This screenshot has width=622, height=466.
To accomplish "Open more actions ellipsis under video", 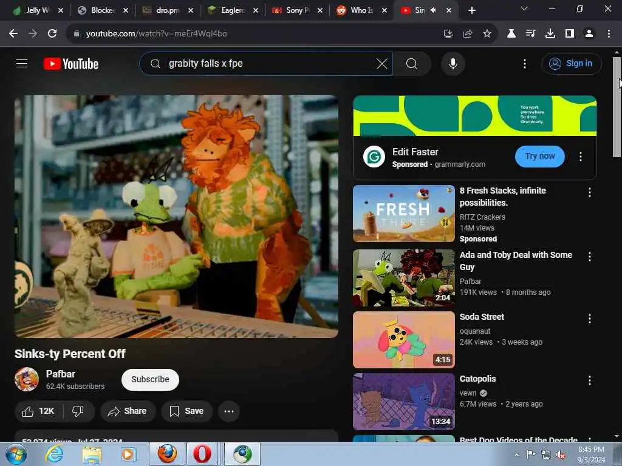I will pos(229,411).
